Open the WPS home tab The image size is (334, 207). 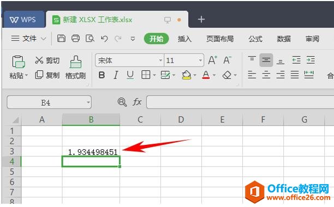23,20
